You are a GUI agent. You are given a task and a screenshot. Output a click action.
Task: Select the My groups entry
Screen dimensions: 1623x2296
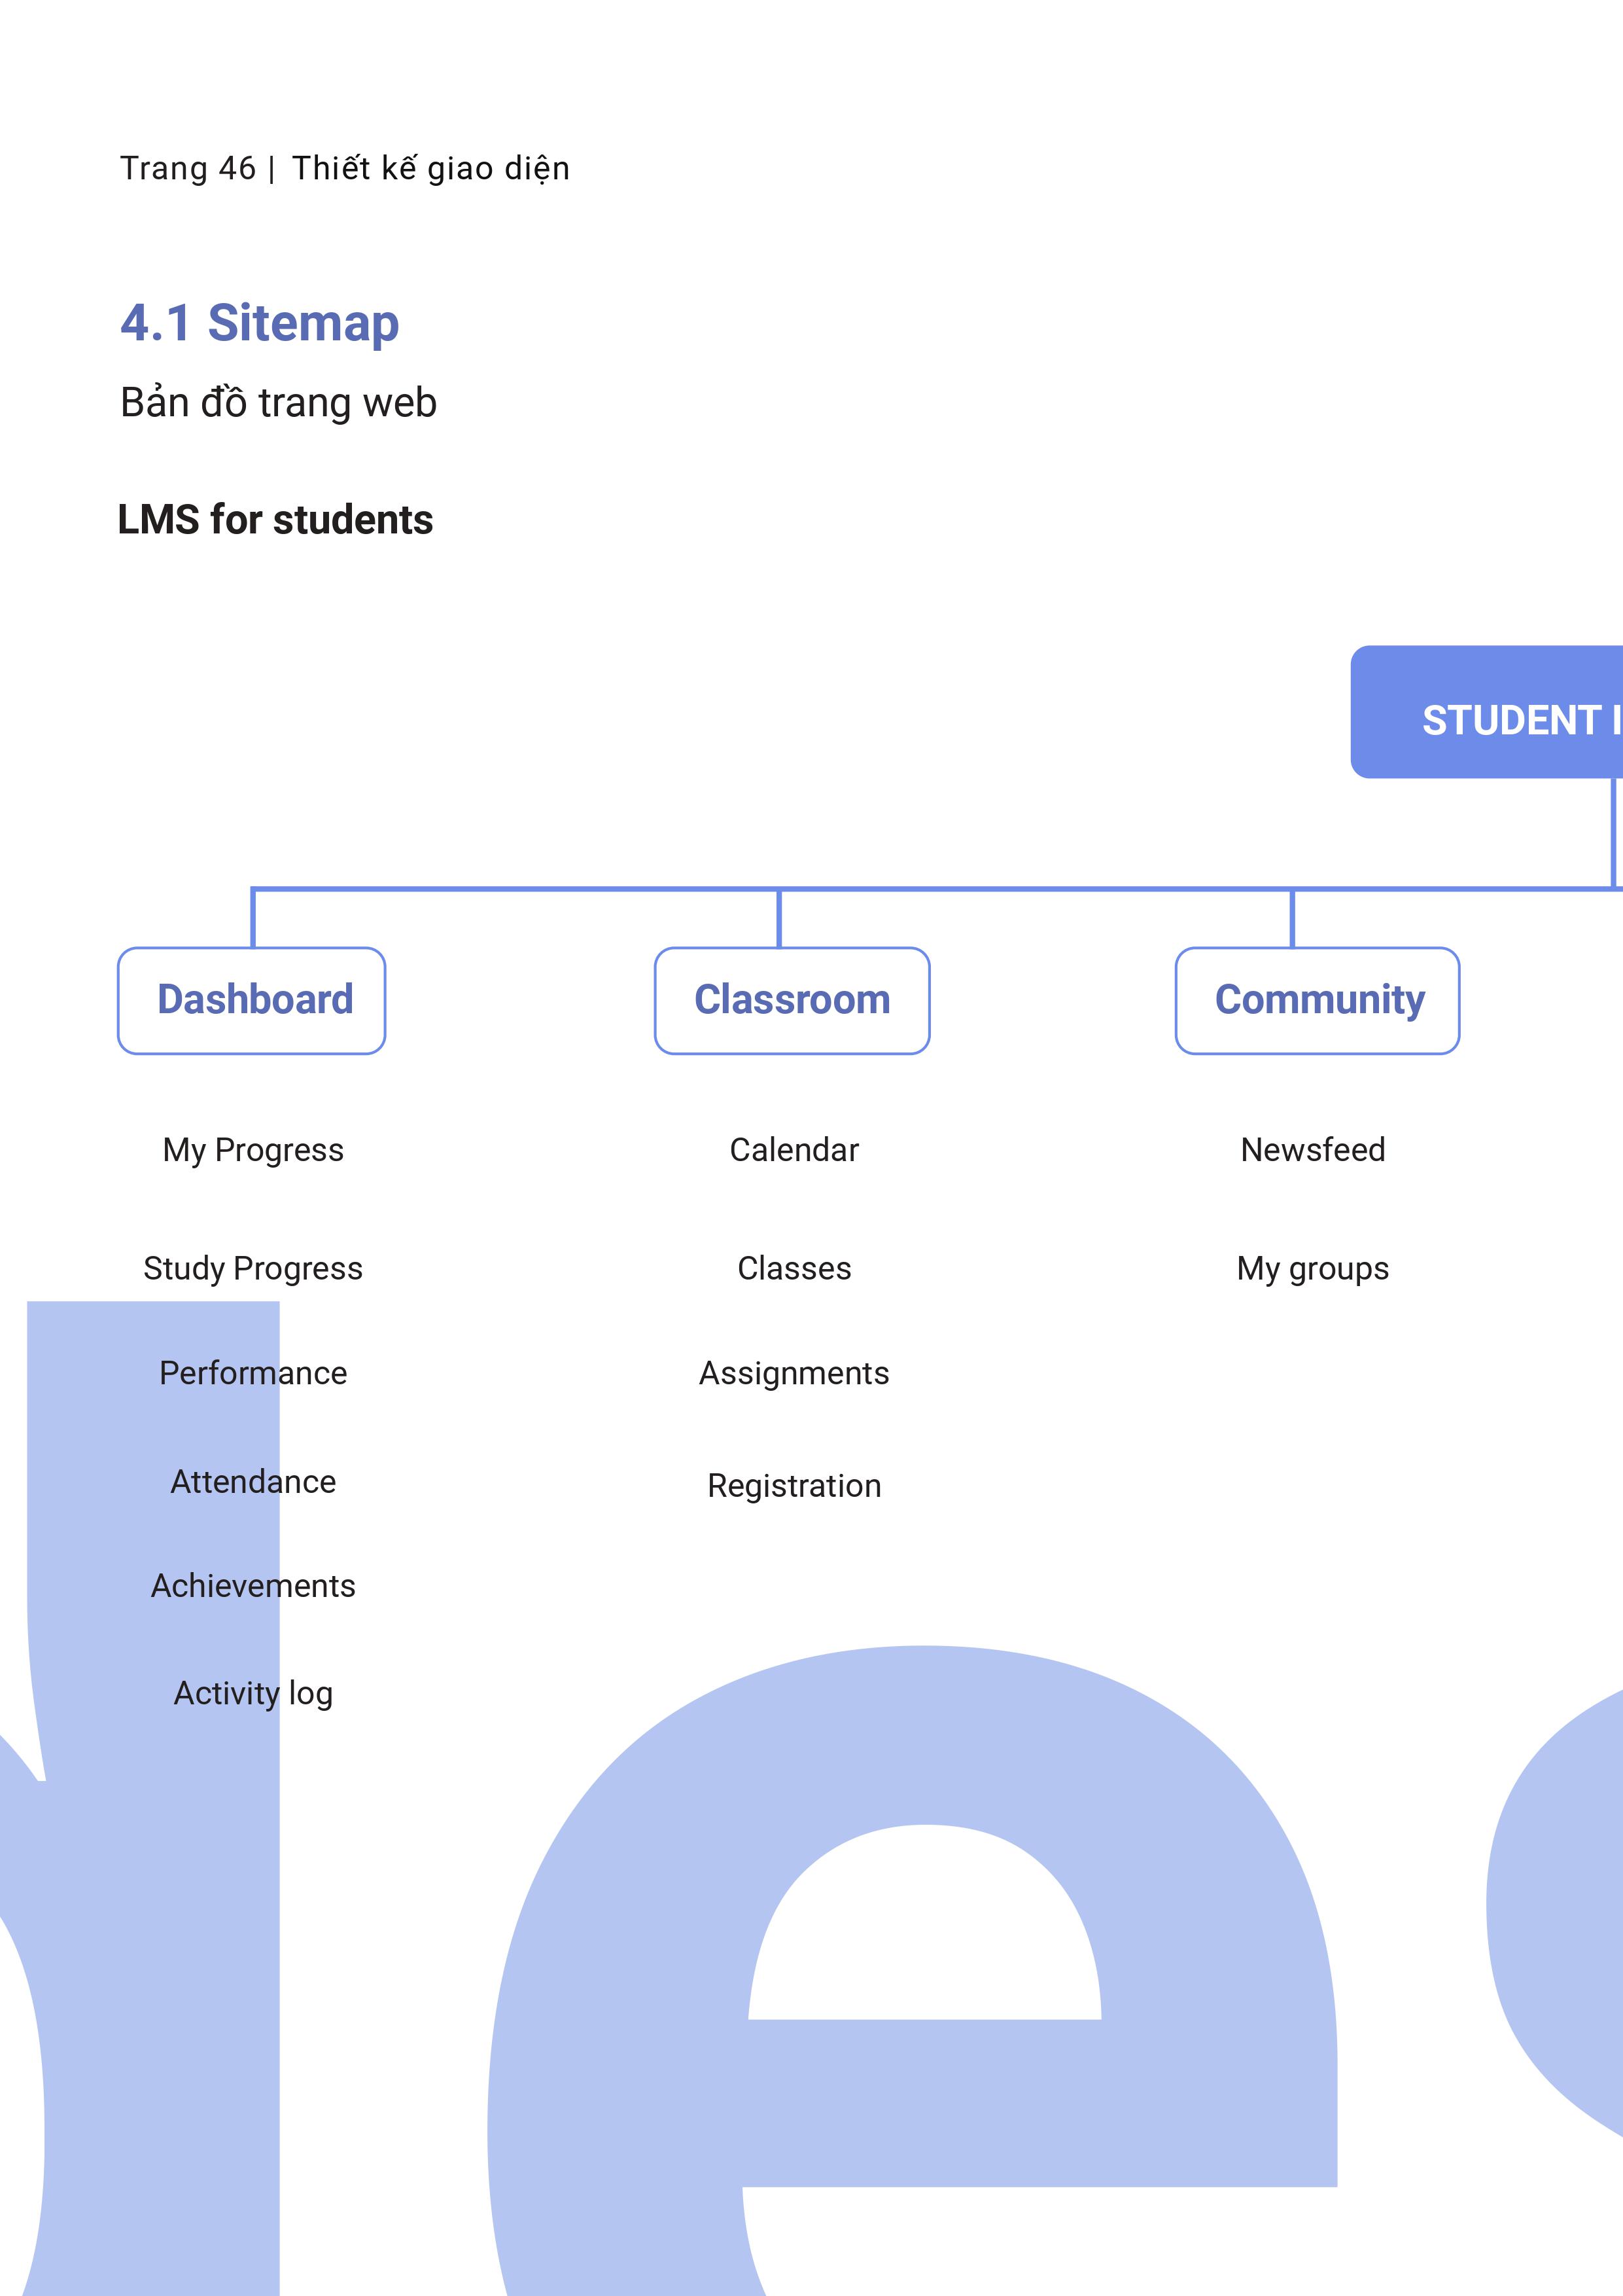point(1312,1268)
